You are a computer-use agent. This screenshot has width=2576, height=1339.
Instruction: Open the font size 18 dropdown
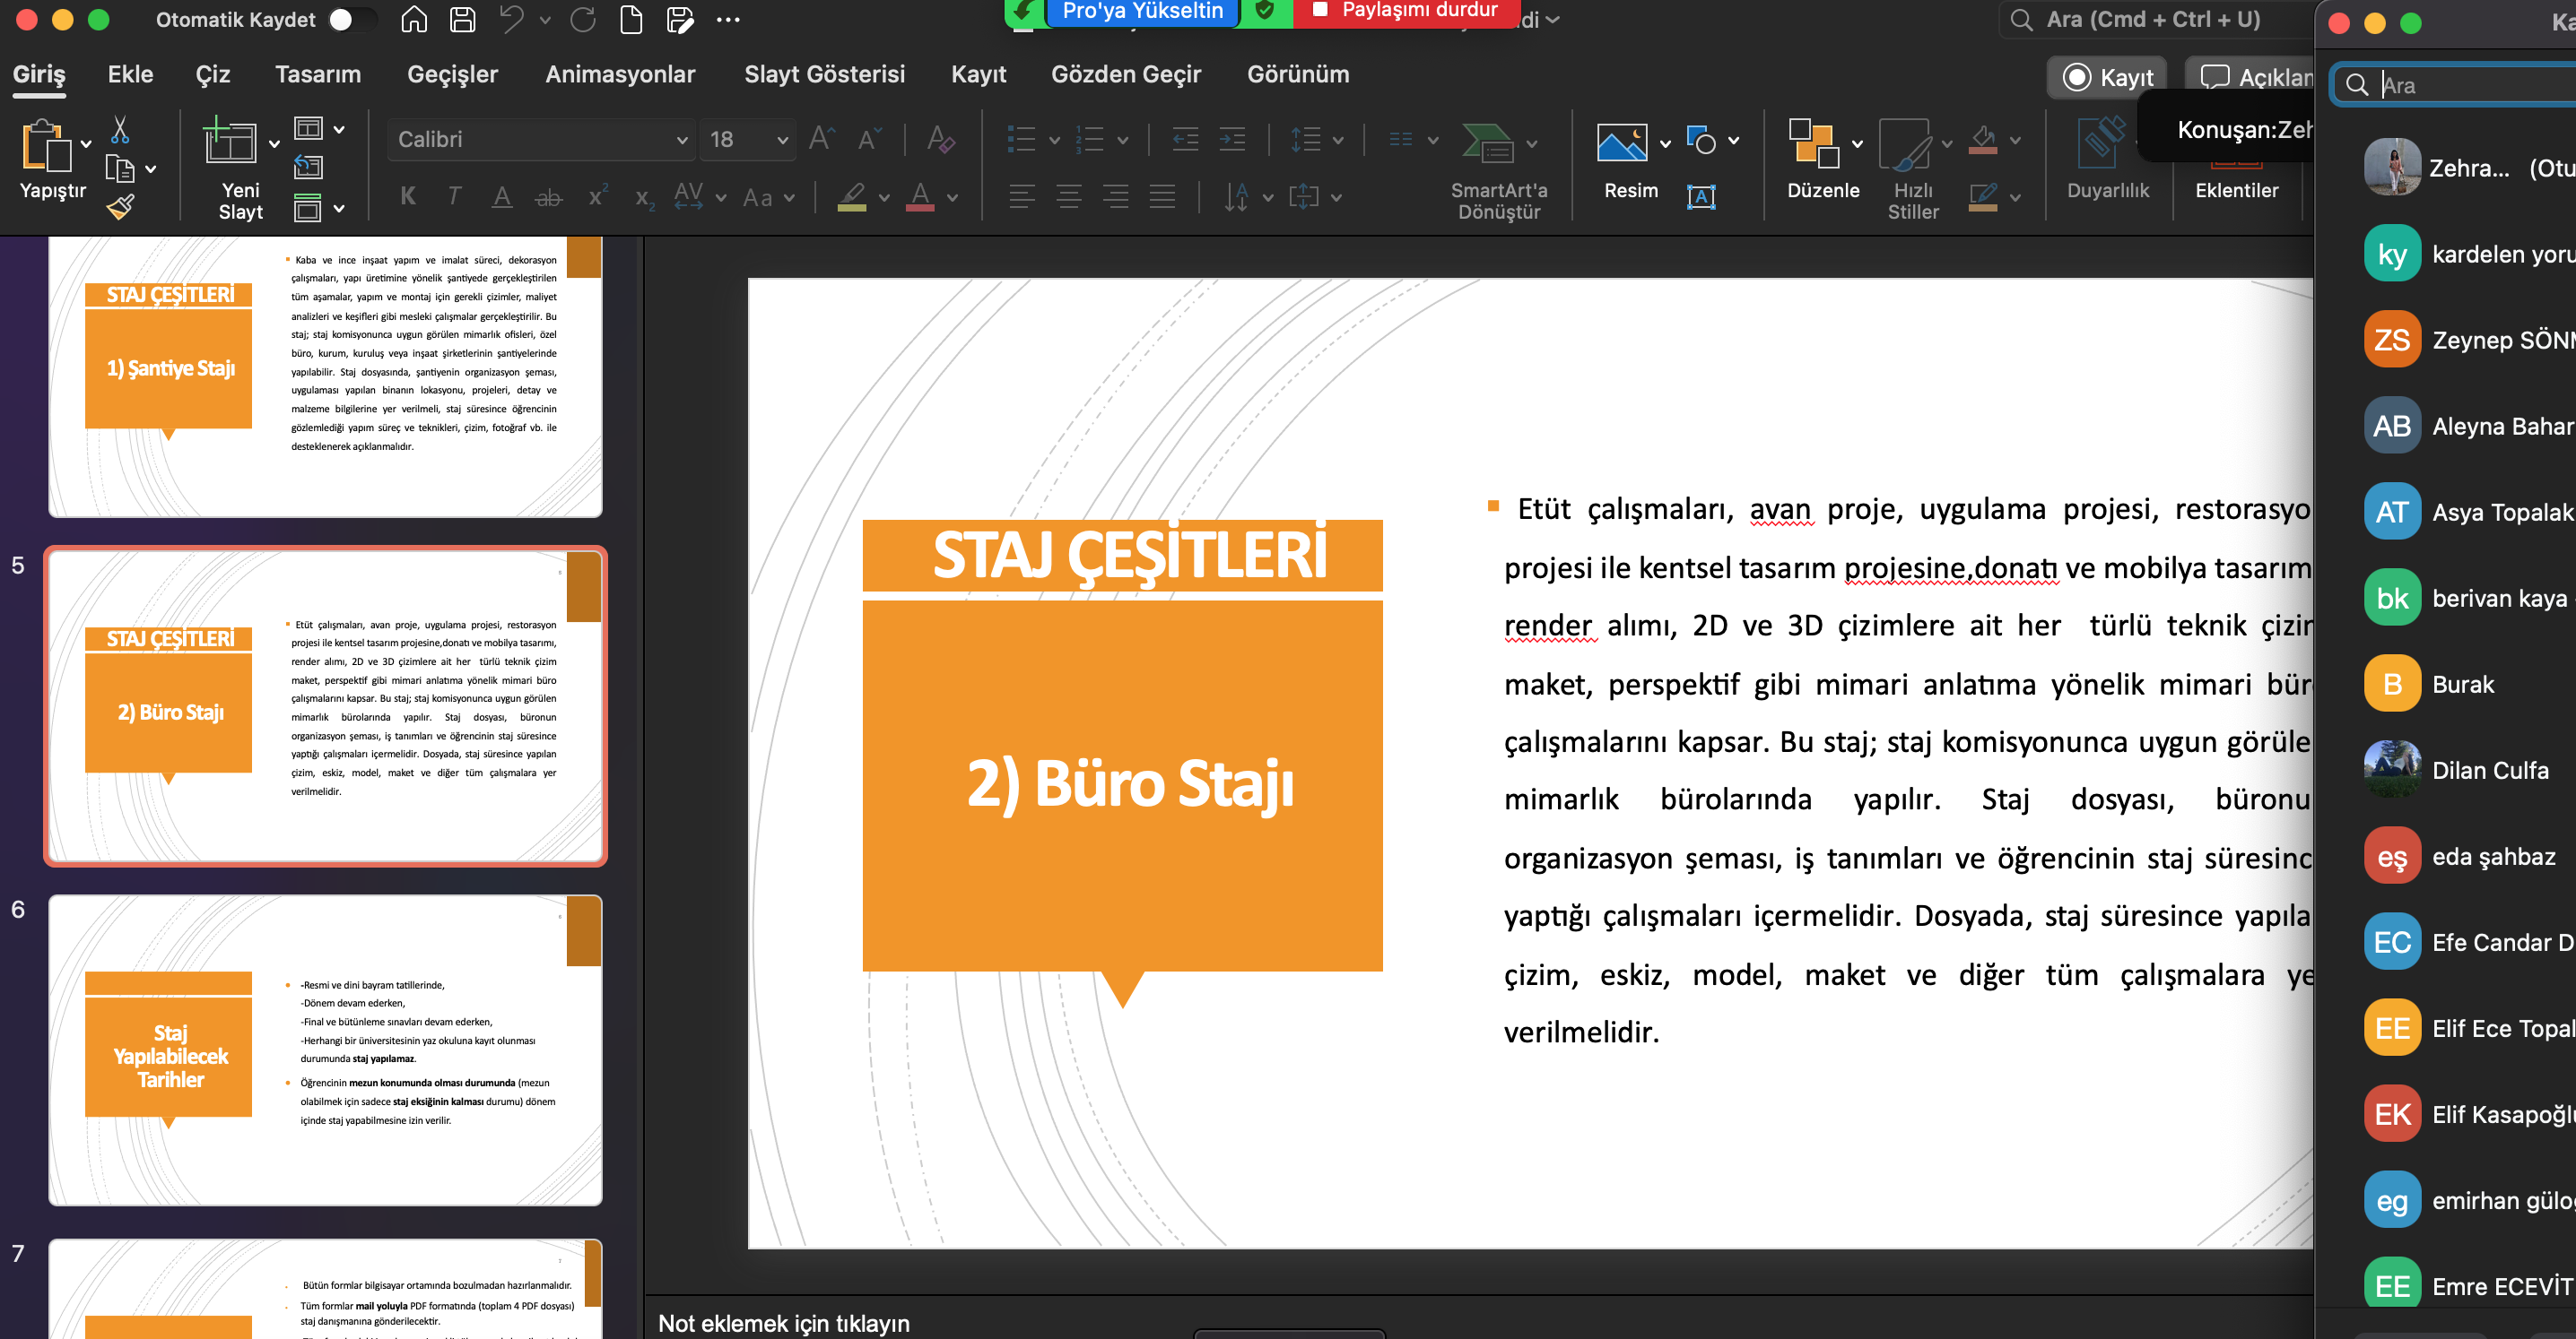pyautogui.click(x=782, y=140)
